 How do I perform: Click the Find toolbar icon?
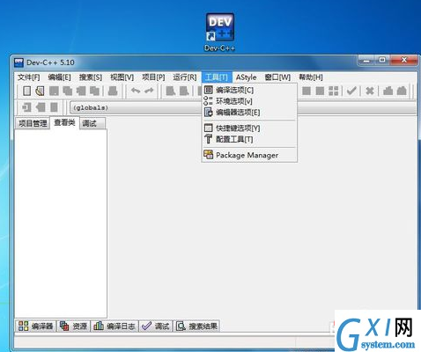tap(171, 91)
